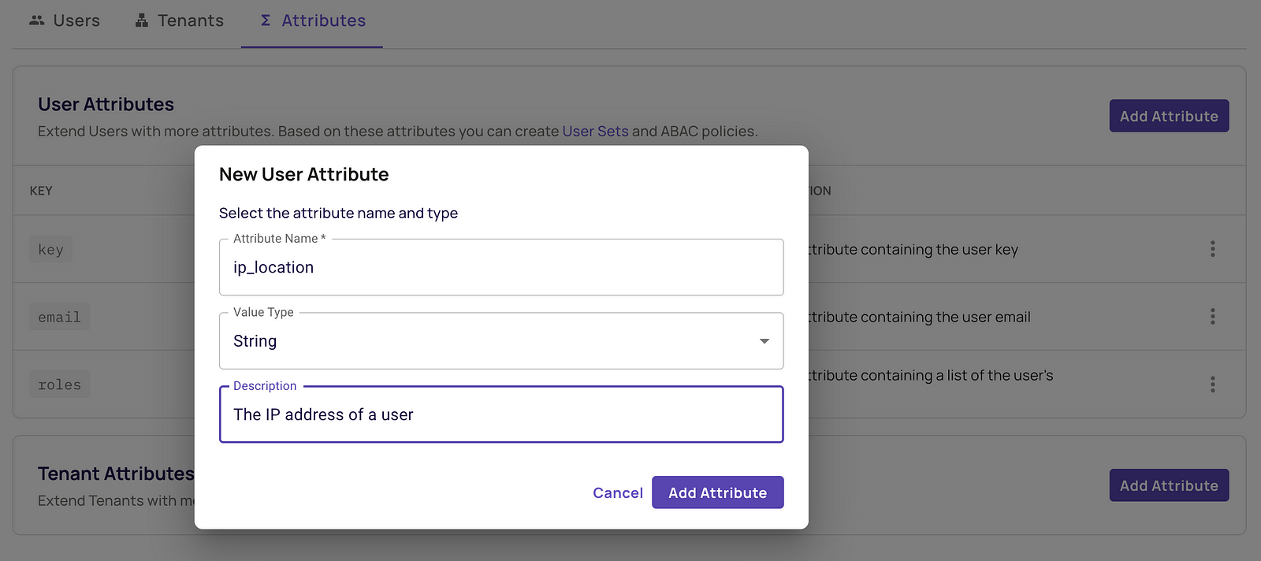Click the Attribute Name input field
The height and width of the screenshot is (561, 1261).
click(x=501, y=267)
